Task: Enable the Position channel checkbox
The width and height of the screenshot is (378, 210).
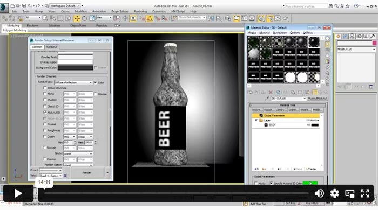Action: coord(45,159)
